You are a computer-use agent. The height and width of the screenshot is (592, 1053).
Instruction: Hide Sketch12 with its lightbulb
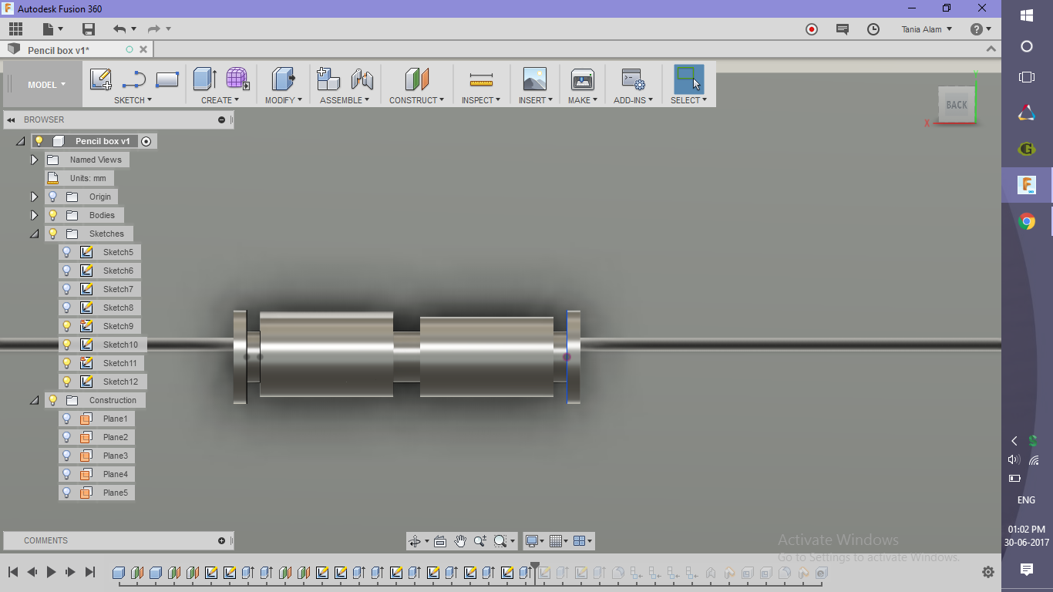click(66, 382)
